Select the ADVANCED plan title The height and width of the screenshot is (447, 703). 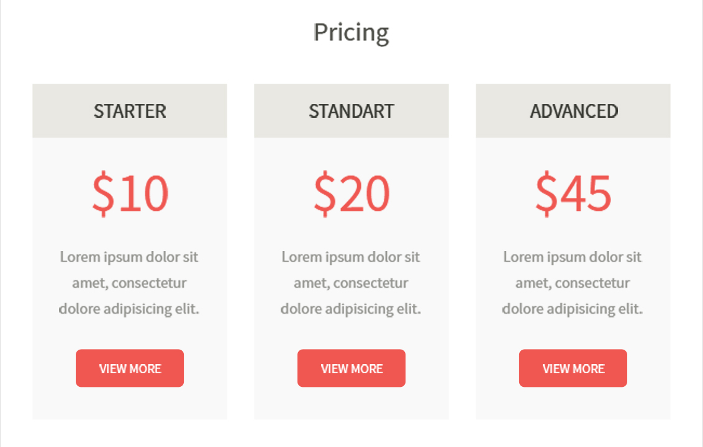[573, 111]
